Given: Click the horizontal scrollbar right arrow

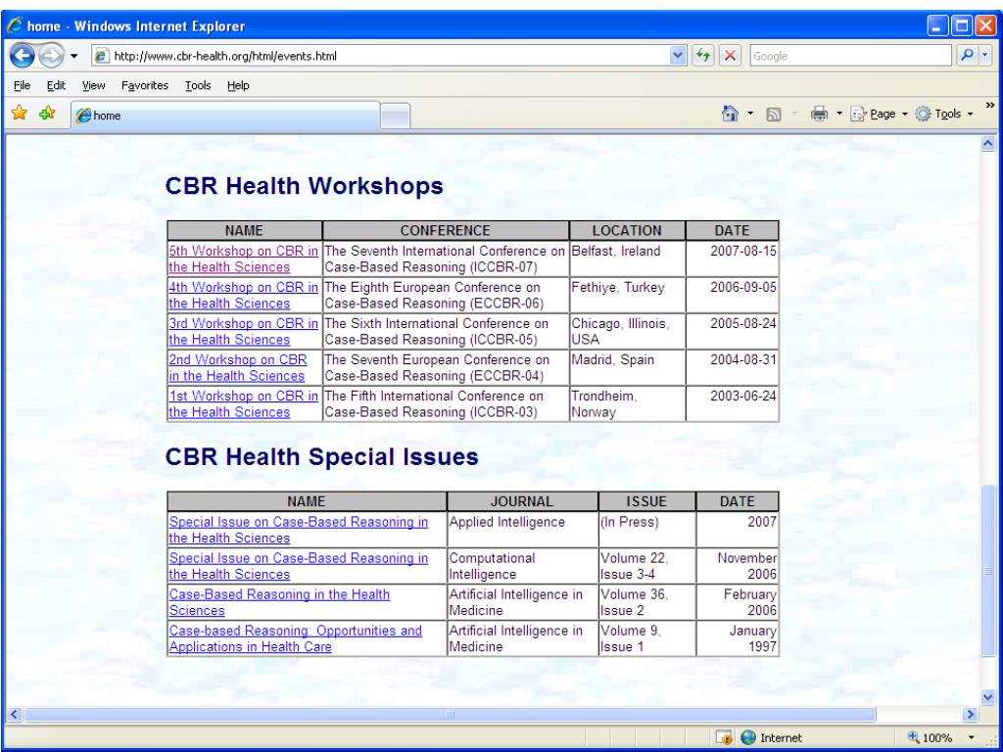Looking at the screenshot, I should point(971,714).
